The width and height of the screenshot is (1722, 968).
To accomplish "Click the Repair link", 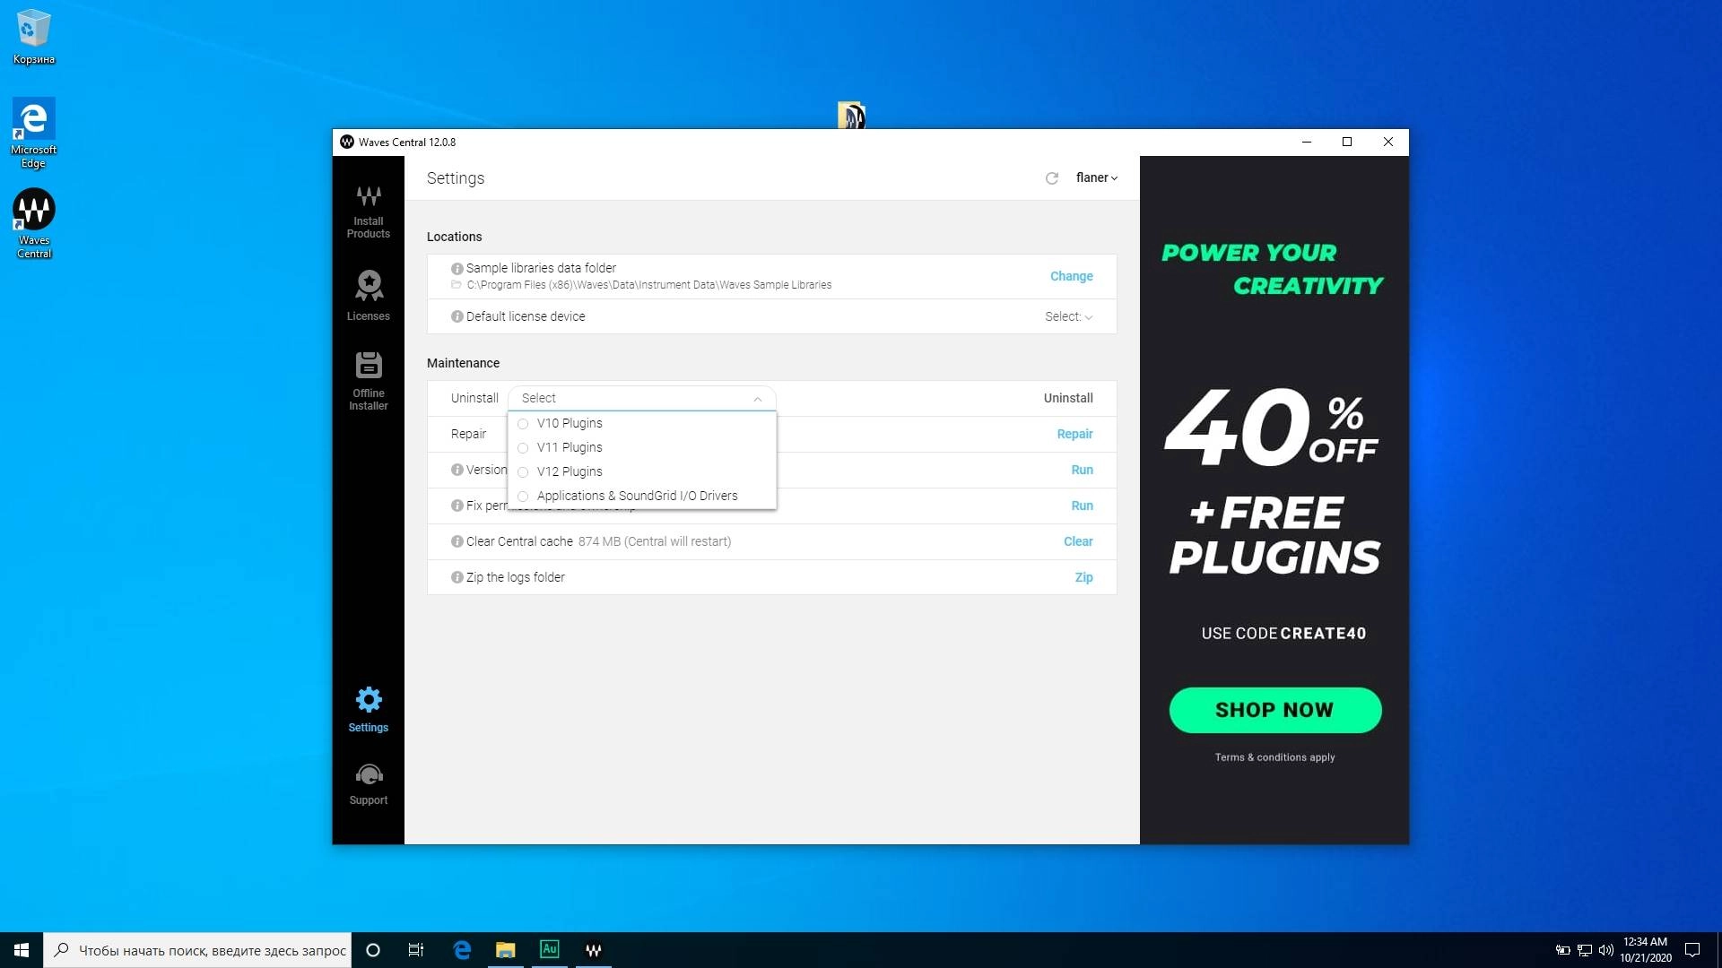I will 1074,434.
